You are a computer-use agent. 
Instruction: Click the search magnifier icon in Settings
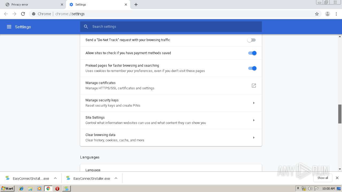pyautogui.click(x=86, y=27)
